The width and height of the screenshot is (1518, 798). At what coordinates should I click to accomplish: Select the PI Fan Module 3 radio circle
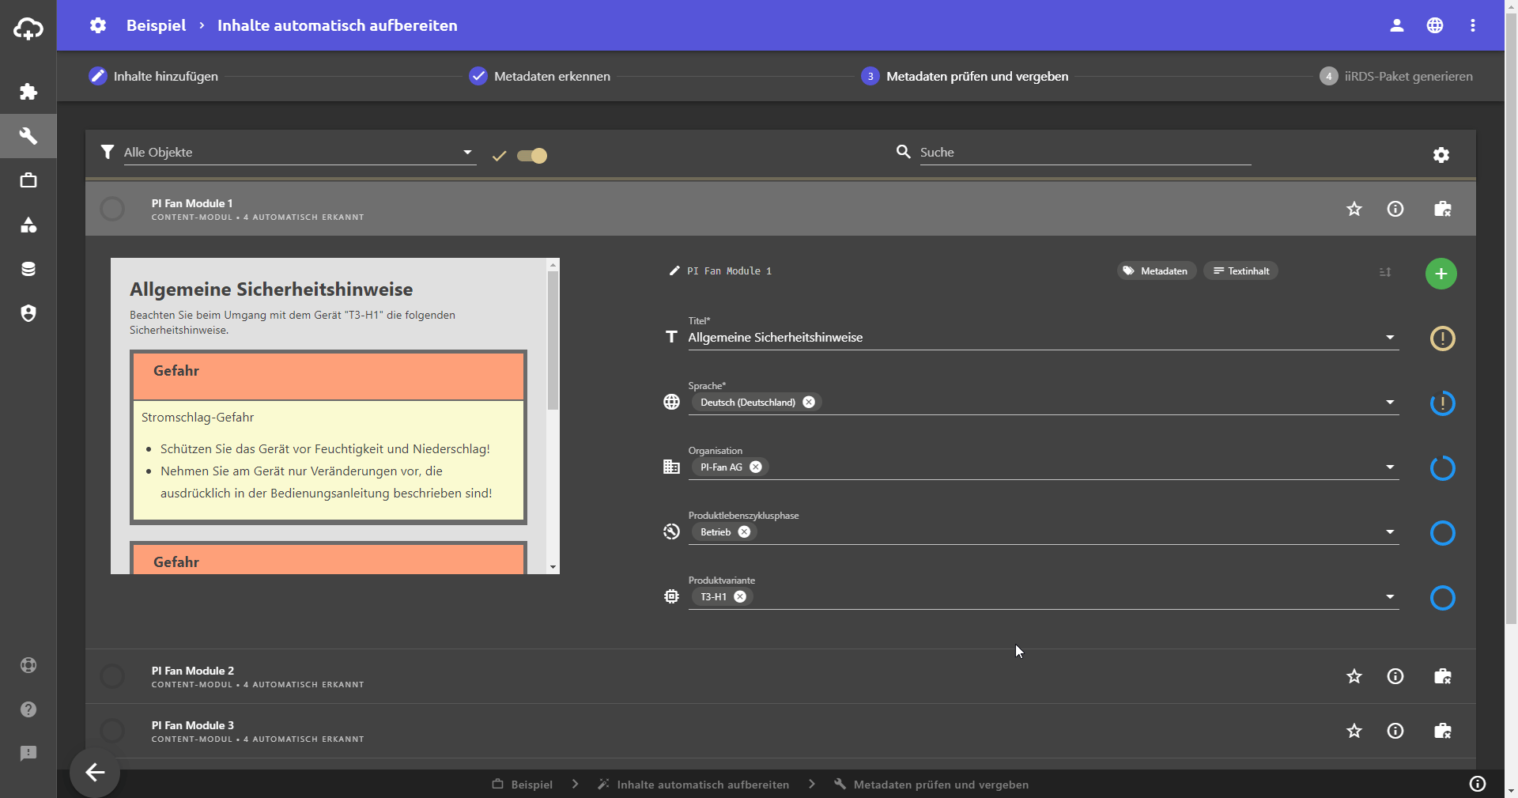click(112, 731)
